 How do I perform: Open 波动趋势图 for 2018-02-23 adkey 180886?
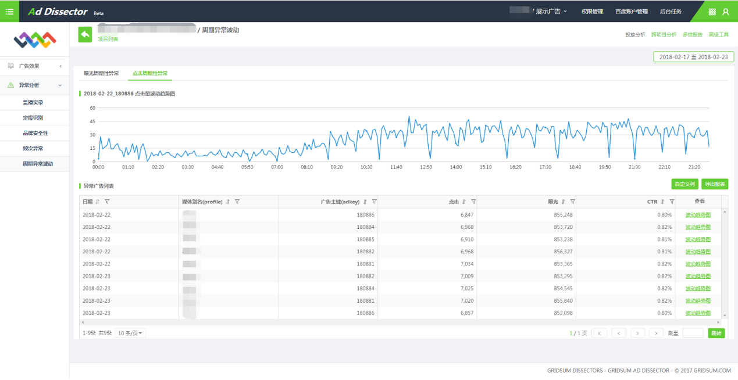click(698, 313)
